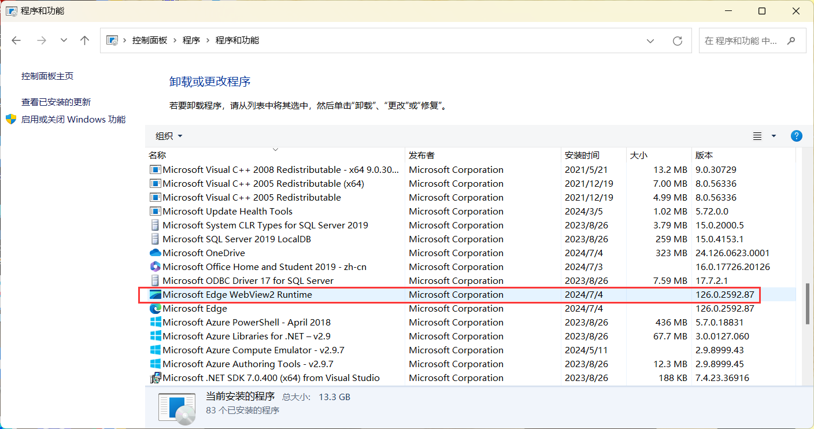Click the Forward navigation arrow
This screenshot has width=814, height=429.
click(x=41, y=40)
